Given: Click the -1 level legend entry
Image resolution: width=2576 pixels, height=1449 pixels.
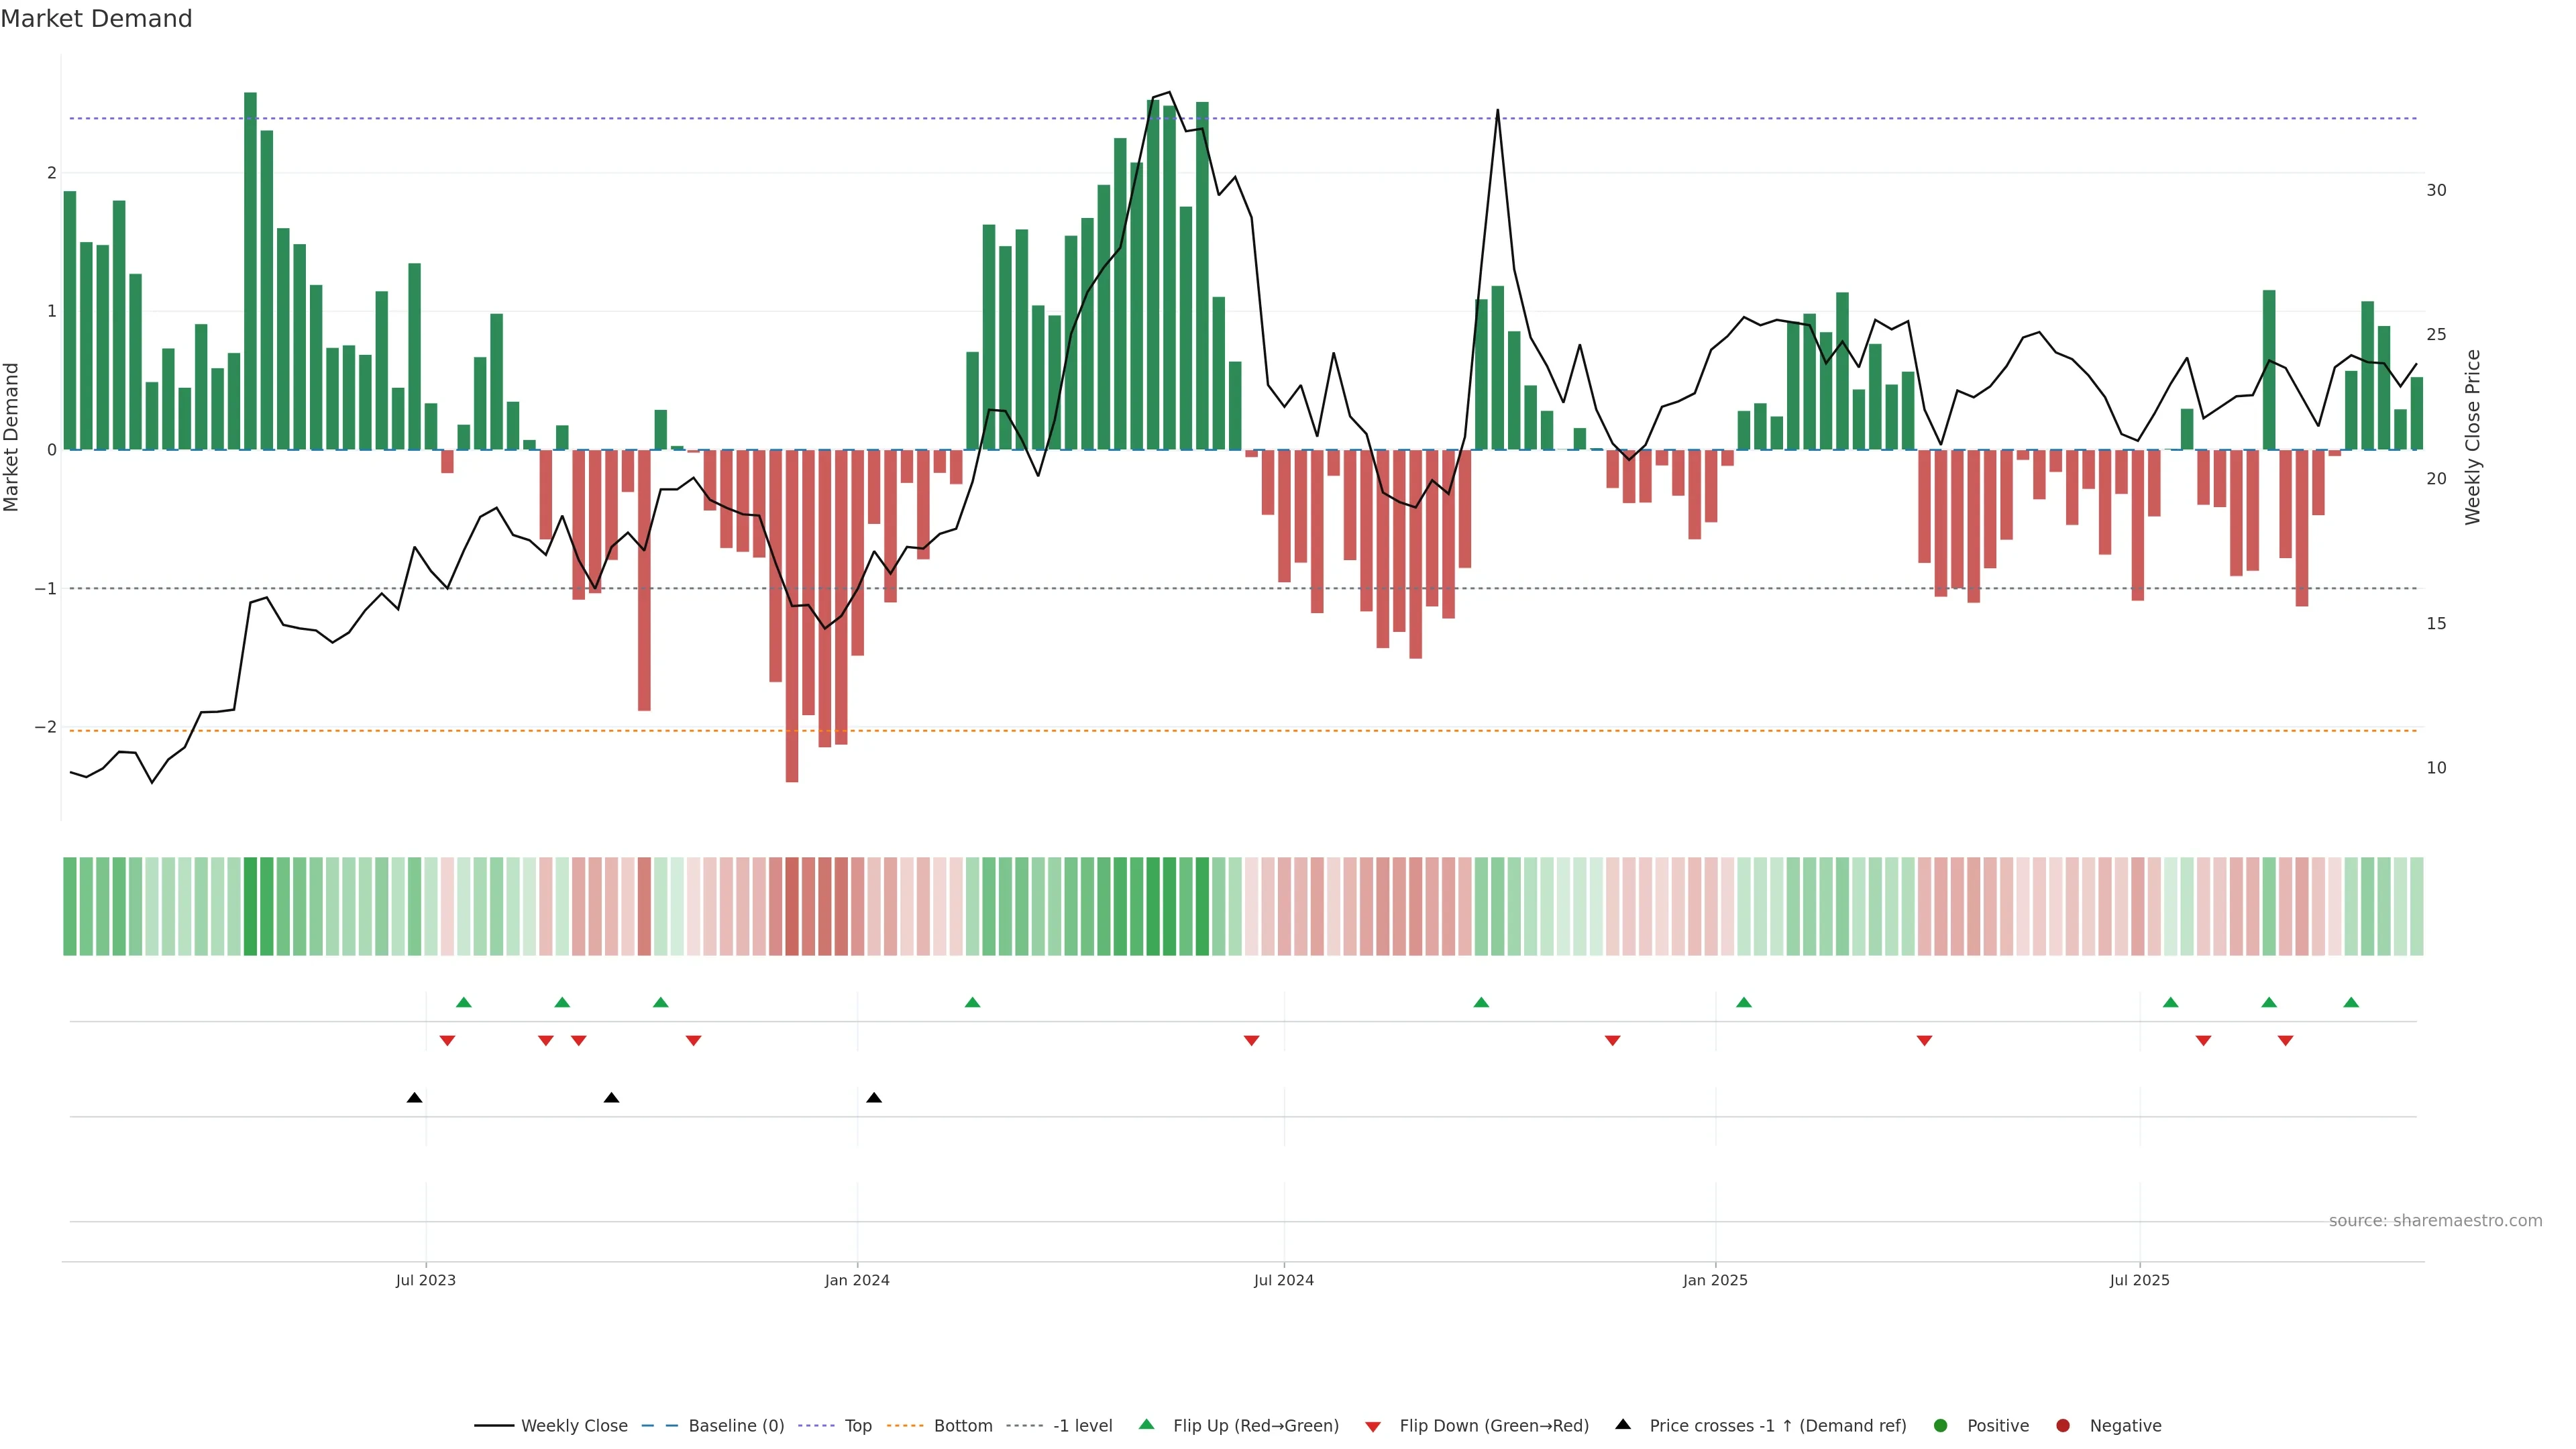Looking at the screenshot, I should 1082,1426.
